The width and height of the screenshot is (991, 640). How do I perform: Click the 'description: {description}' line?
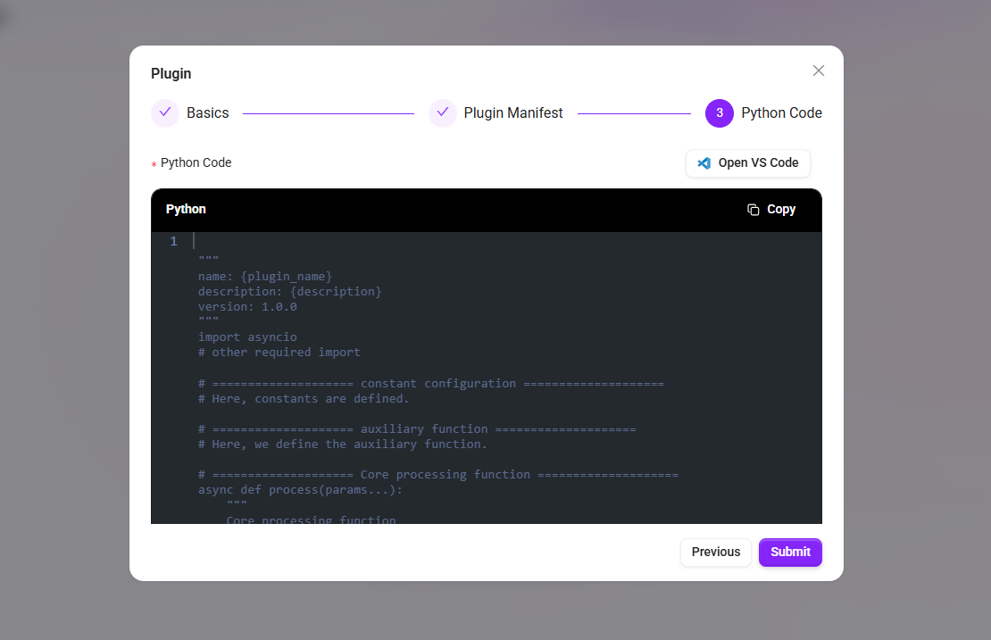click(289, 292)
